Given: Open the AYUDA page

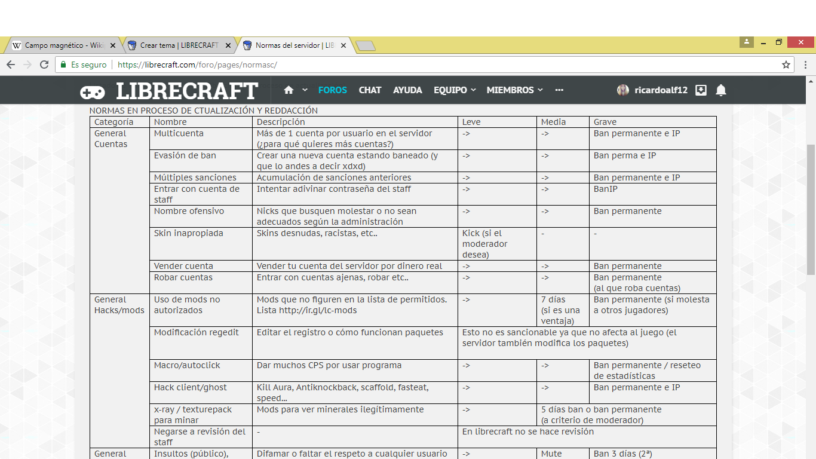Looking at the screenshot, I should (x=407, y=90).
